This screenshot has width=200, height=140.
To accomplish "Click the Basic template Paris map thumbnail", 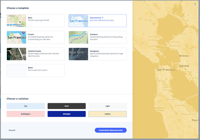I will point(17,21).
